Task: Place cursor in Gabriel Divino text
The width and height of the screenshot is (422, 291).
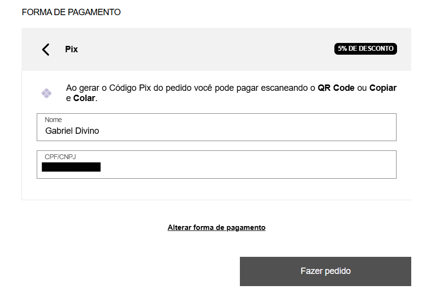Action: tap(72, 131)
